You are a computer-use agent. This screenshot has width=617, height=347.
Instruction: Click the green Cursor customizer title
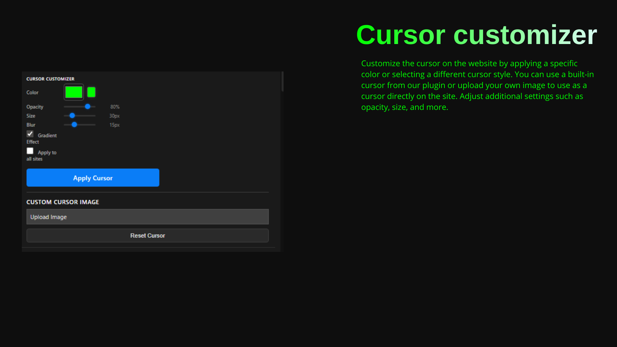[477, 35]
